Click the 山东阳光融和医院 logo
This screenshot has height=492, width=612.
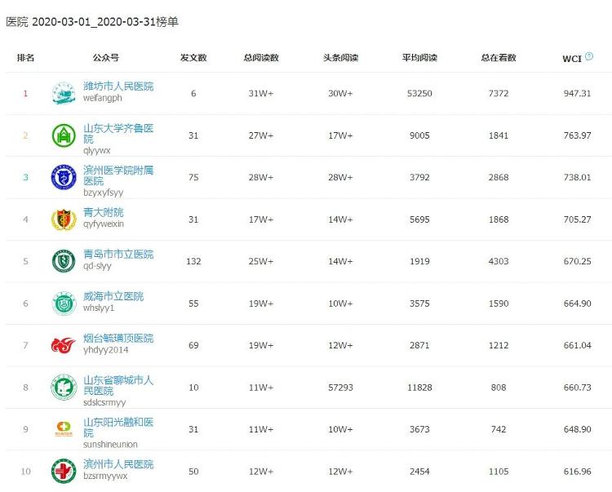[63, 429]
